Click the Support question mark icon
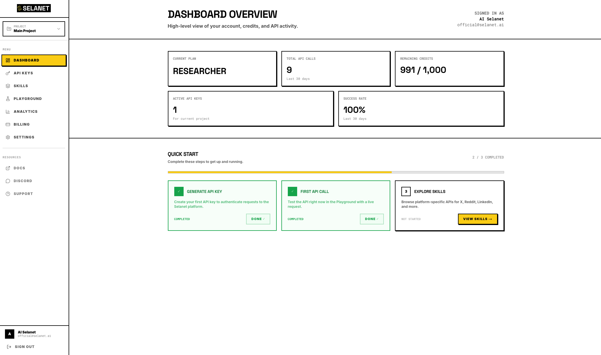Image resolution: width=601 pixels, height=355 pixels. click(x=8, y=194)
